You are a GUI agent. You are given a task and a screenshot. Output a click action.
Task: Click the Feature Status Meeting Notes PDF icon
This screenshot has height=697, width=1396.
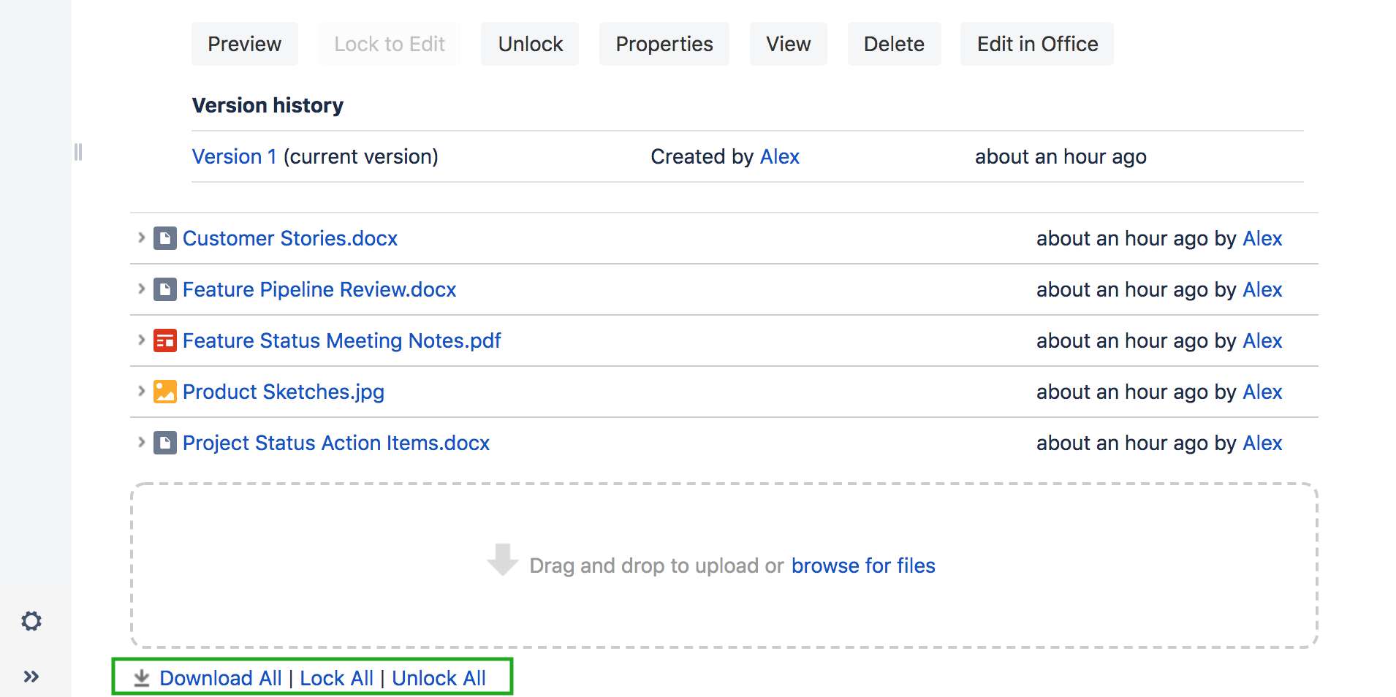coord(164,340)
